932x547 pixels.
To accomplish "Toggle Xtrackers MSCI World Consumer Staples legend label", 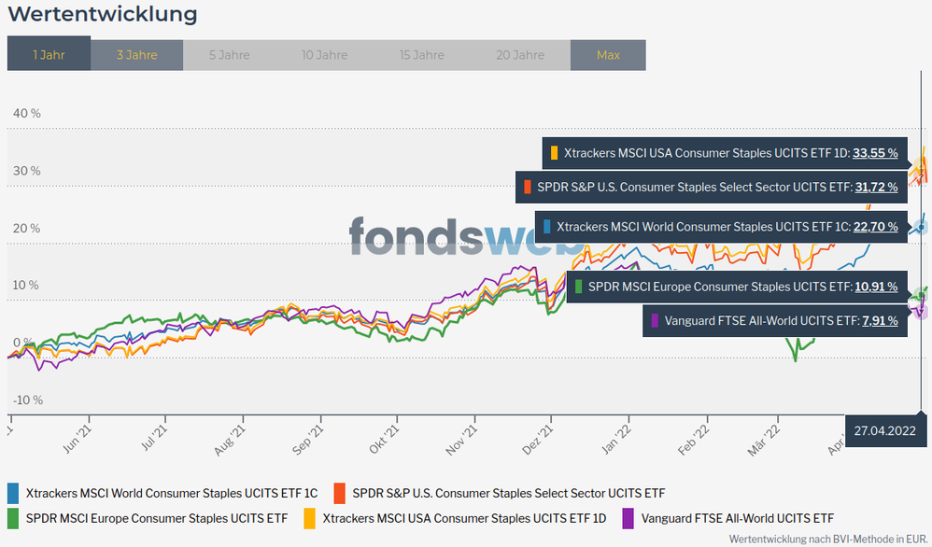I will tap(172, 493).
